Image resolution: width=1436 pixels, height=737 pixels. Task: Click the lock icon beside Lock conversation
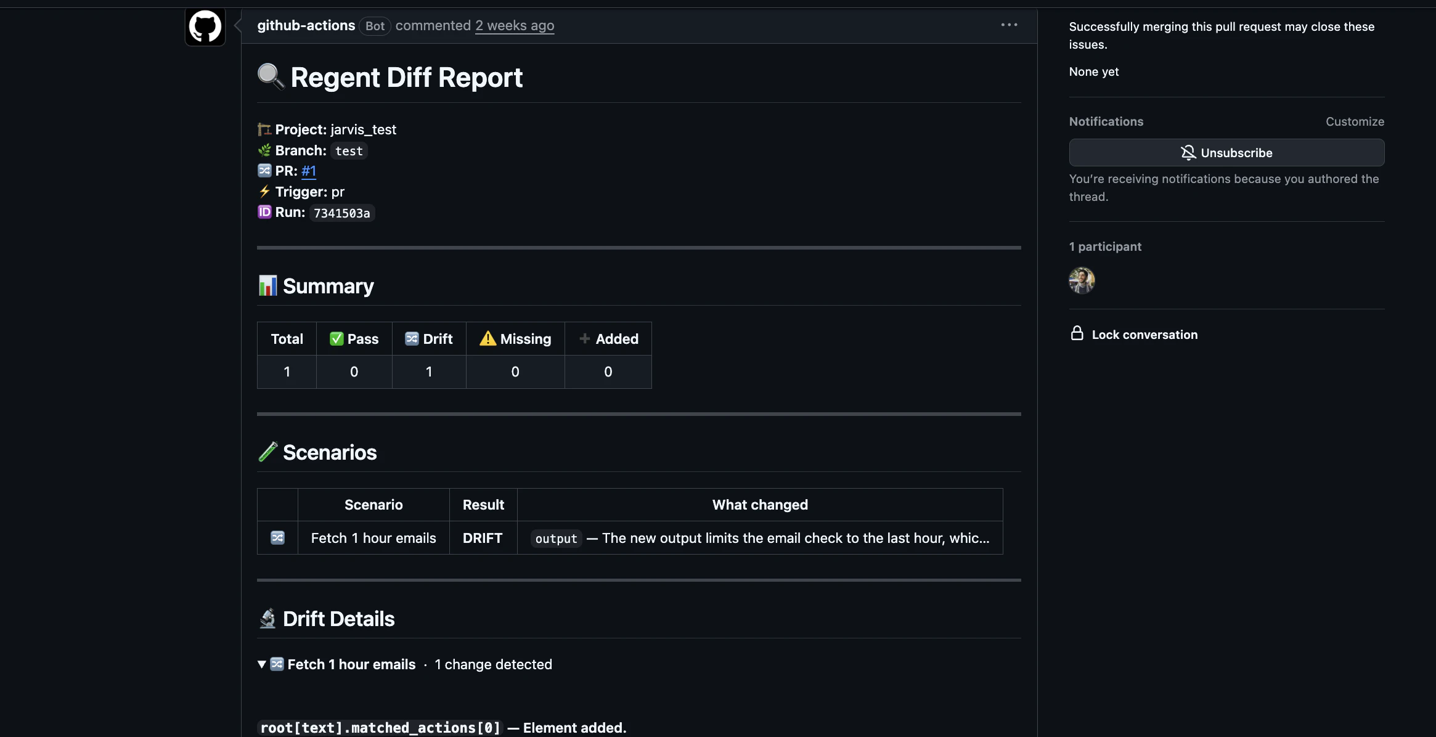(1076, 333)
